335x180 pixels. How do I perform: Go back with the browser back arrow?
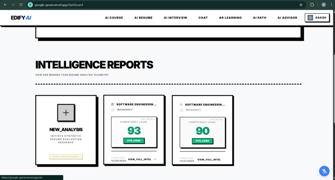pos(5,5)
